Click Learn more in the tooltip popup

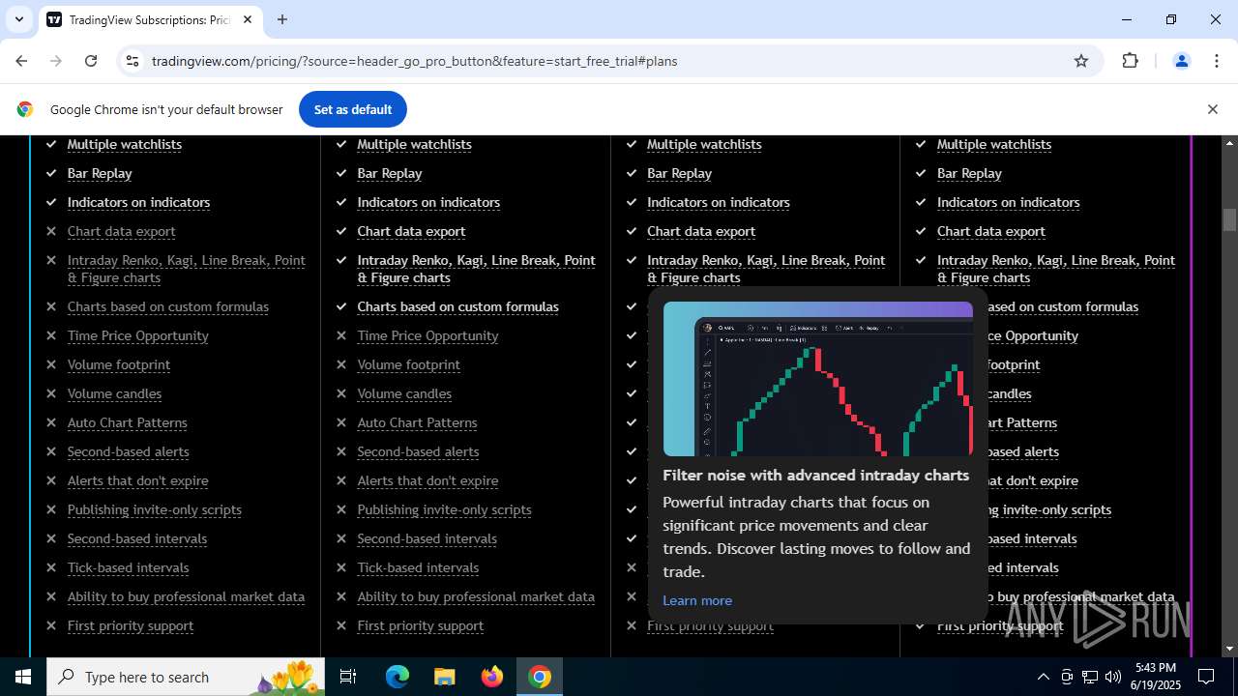point(697,600)
